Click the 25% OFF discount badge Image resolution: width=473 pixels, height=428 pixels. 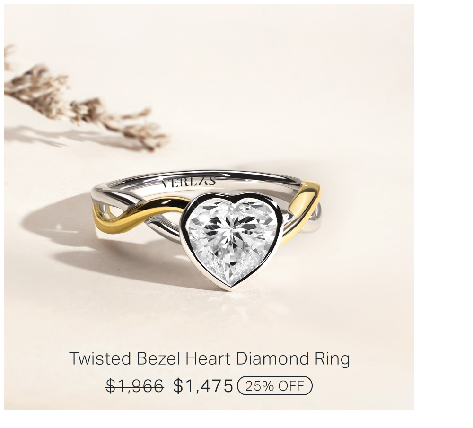(275, 385)
